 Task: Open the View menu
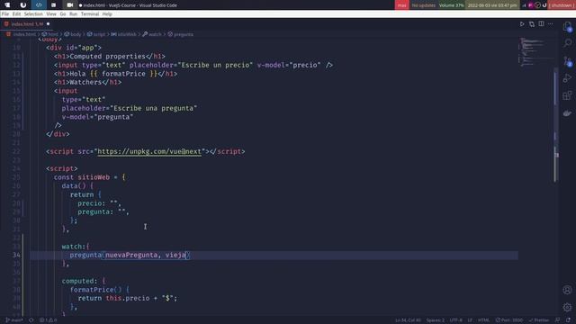point(51,14)
